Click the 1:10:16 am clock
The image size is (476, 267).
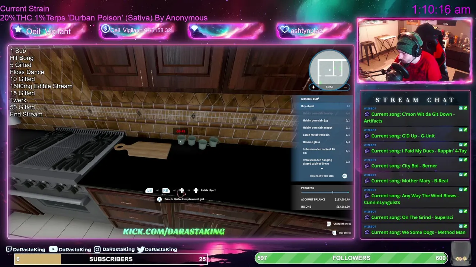pyautogui.click(x=441, y=10)
